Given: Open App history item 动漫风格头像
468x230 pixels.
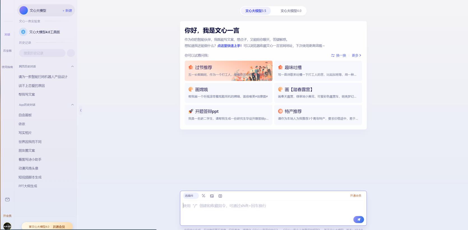Looking at the screenshot, I should (x=28, y=168).
